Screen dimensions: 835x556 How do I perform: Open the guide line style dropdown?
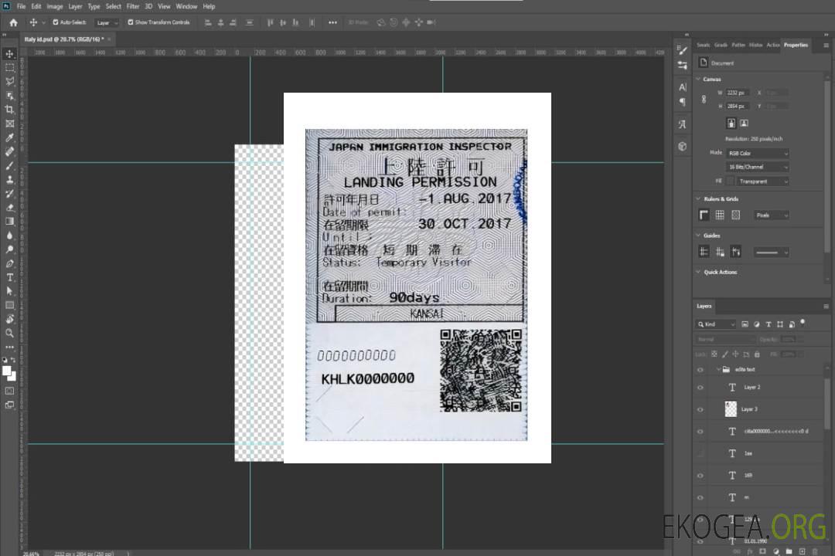tap(771, 253)
